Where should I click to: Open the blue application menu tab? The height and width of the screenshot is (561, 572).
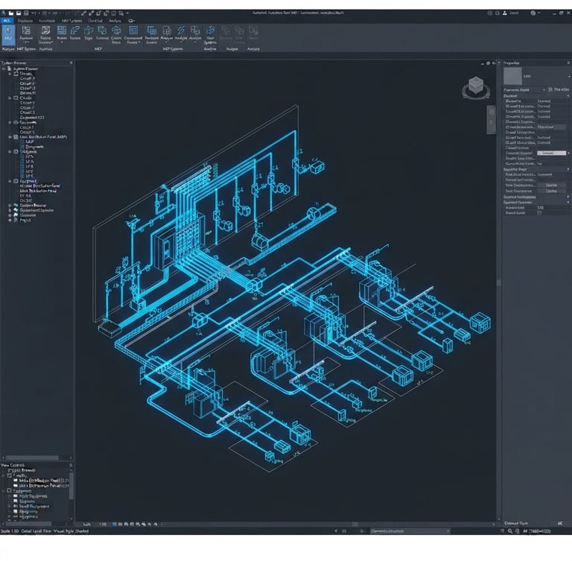[x=7, y=21]
